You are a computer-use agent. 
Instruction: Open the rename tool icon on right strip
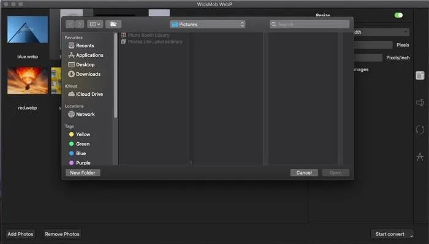point(420,102)
